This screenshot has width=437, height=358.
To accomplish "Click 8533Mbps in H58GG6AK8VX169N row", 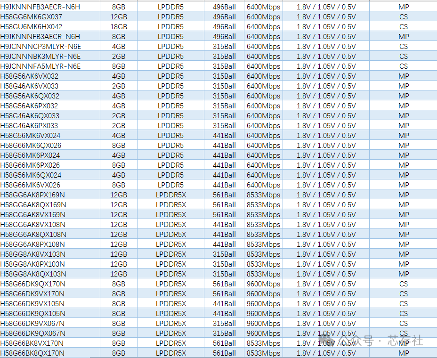I will [263, 215].
